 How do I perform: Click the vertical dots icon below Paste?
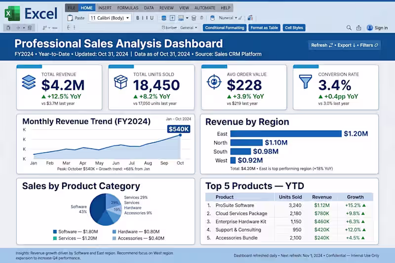pyautogui.click(x=75, y=28)
